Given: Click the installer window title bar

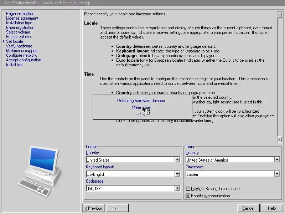Looking at the screenshot, I should click(x=142, y=3).
